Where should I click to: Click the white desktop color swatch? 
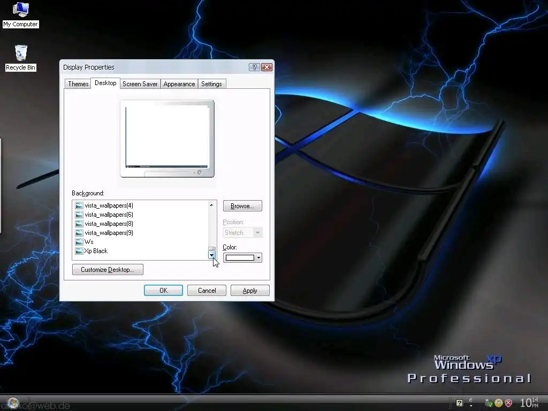240,258
